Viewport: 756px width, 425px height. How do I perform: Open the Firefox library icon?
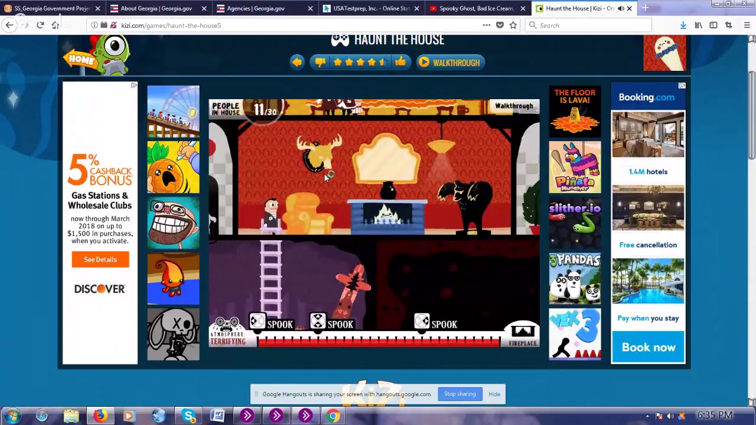698,25
